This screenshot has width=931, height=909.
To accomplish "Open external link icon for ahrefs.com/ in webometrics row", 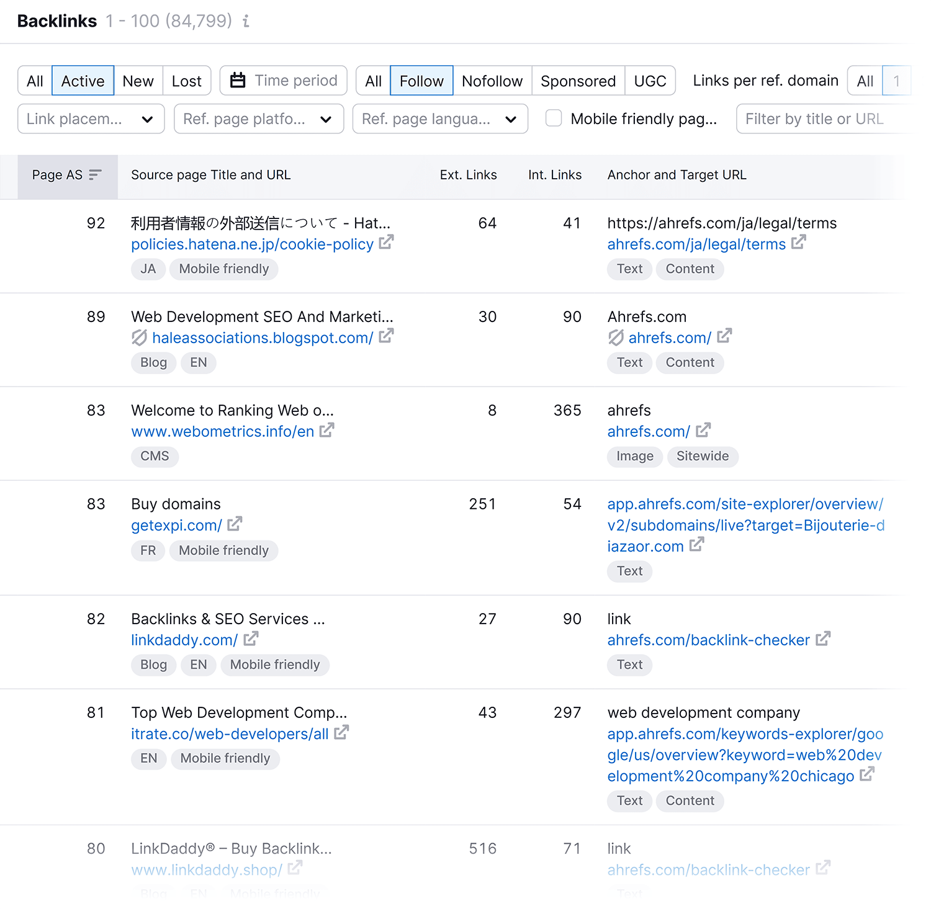I will coord(703,429).
